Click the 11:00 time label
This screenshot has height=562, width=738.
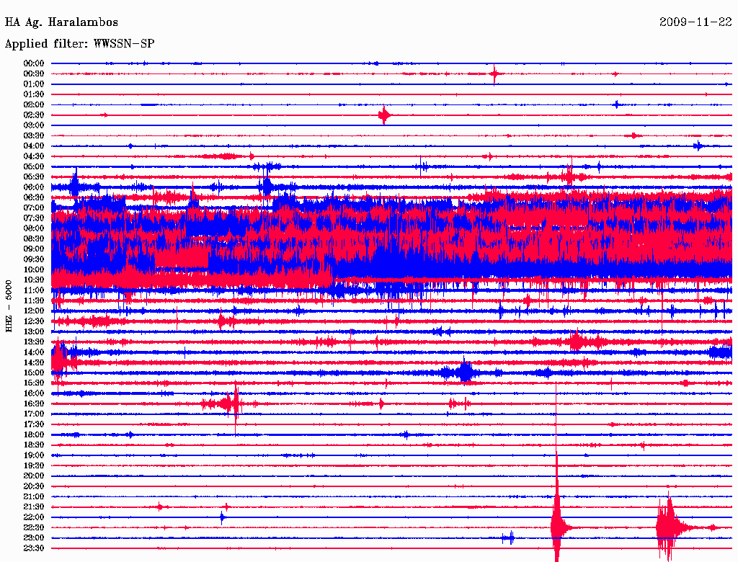click(x=34, y=290)
